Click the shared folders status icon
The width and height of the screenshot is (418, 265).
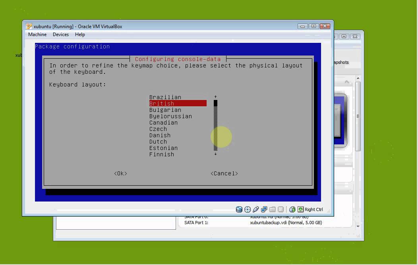pyautogui.click(x=272, y=209)
